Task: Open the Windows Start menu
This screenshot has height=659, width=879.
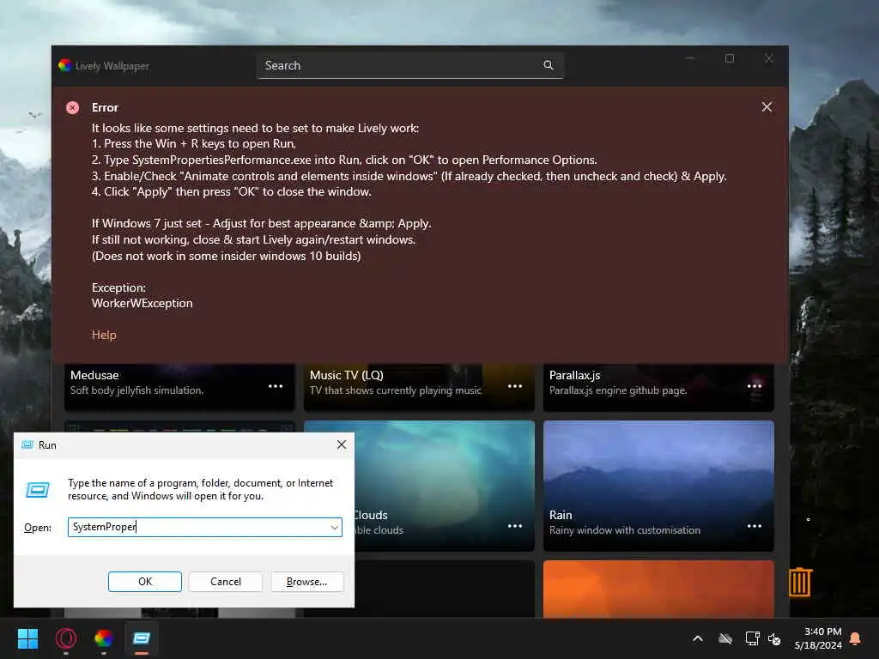Action: pyautogui.click(x=27, y=638)
